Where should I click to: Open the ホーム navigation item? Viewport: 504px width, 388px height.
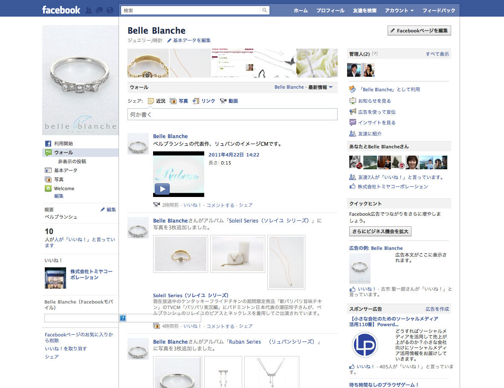301,10
